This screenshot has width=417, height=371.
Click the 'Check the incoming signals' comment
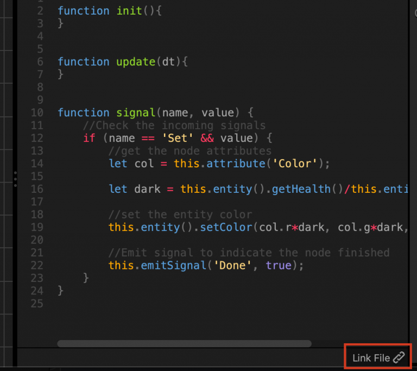[x=174, y=125]
